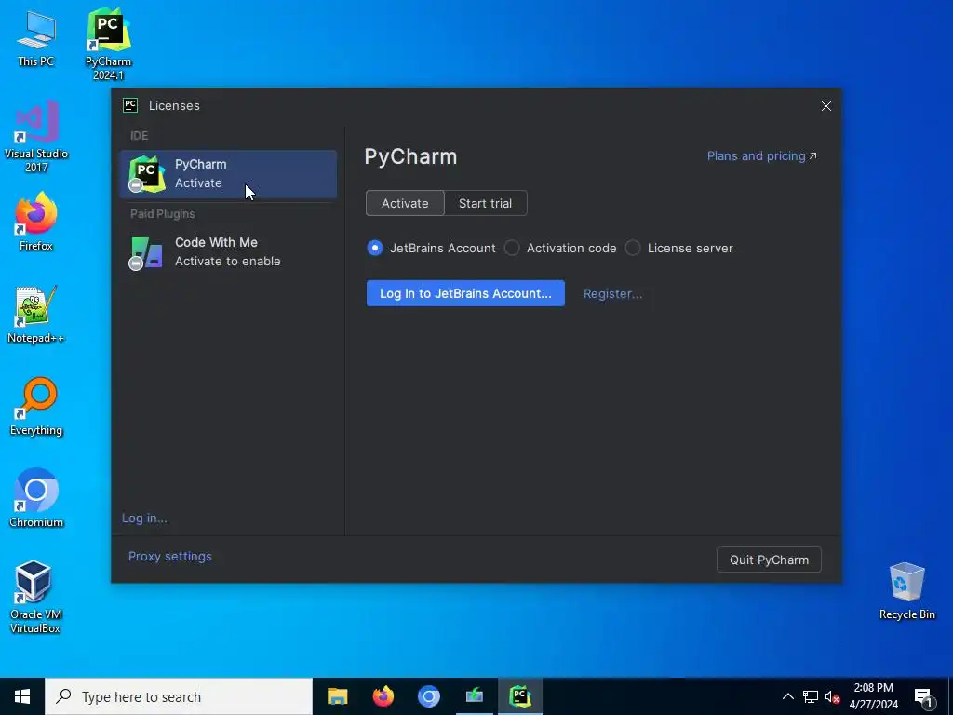Open the Register link
The image size is (953, 715).
[x=612, y=293]
